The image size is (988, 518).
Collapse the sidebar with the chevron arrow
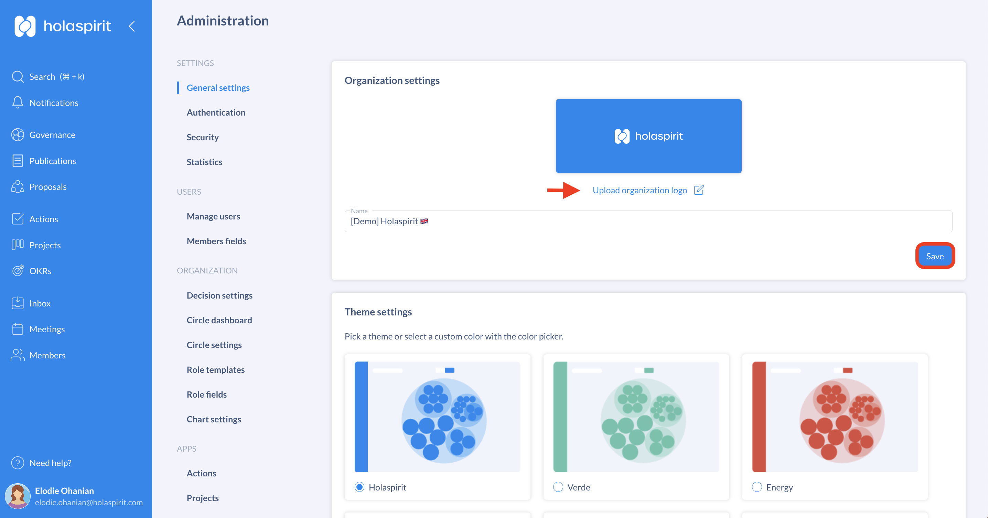[x=131, y=26]
